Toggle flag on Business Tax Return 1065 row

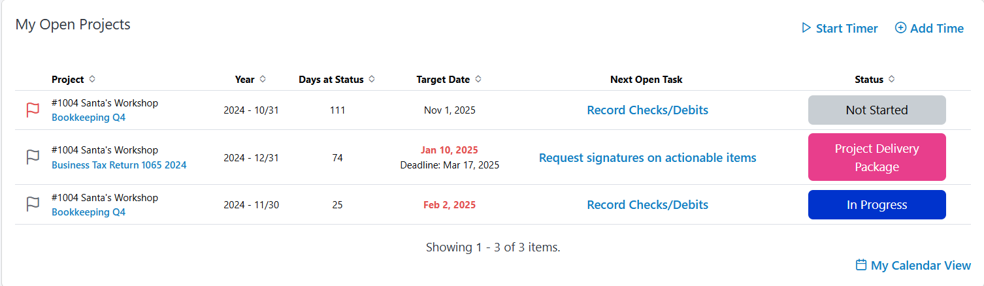click(x=33, y=157)
